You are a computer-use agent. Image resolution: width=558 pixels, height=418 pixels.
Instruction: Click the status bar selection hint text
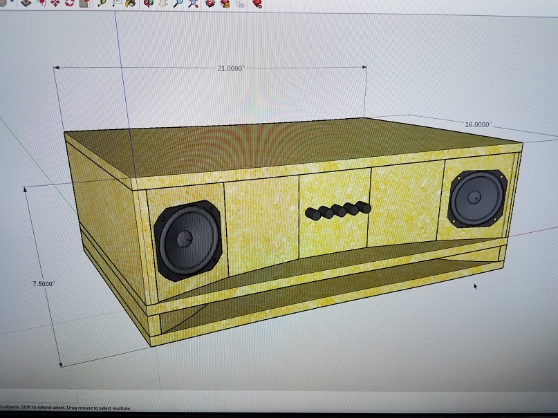point(66,408)
